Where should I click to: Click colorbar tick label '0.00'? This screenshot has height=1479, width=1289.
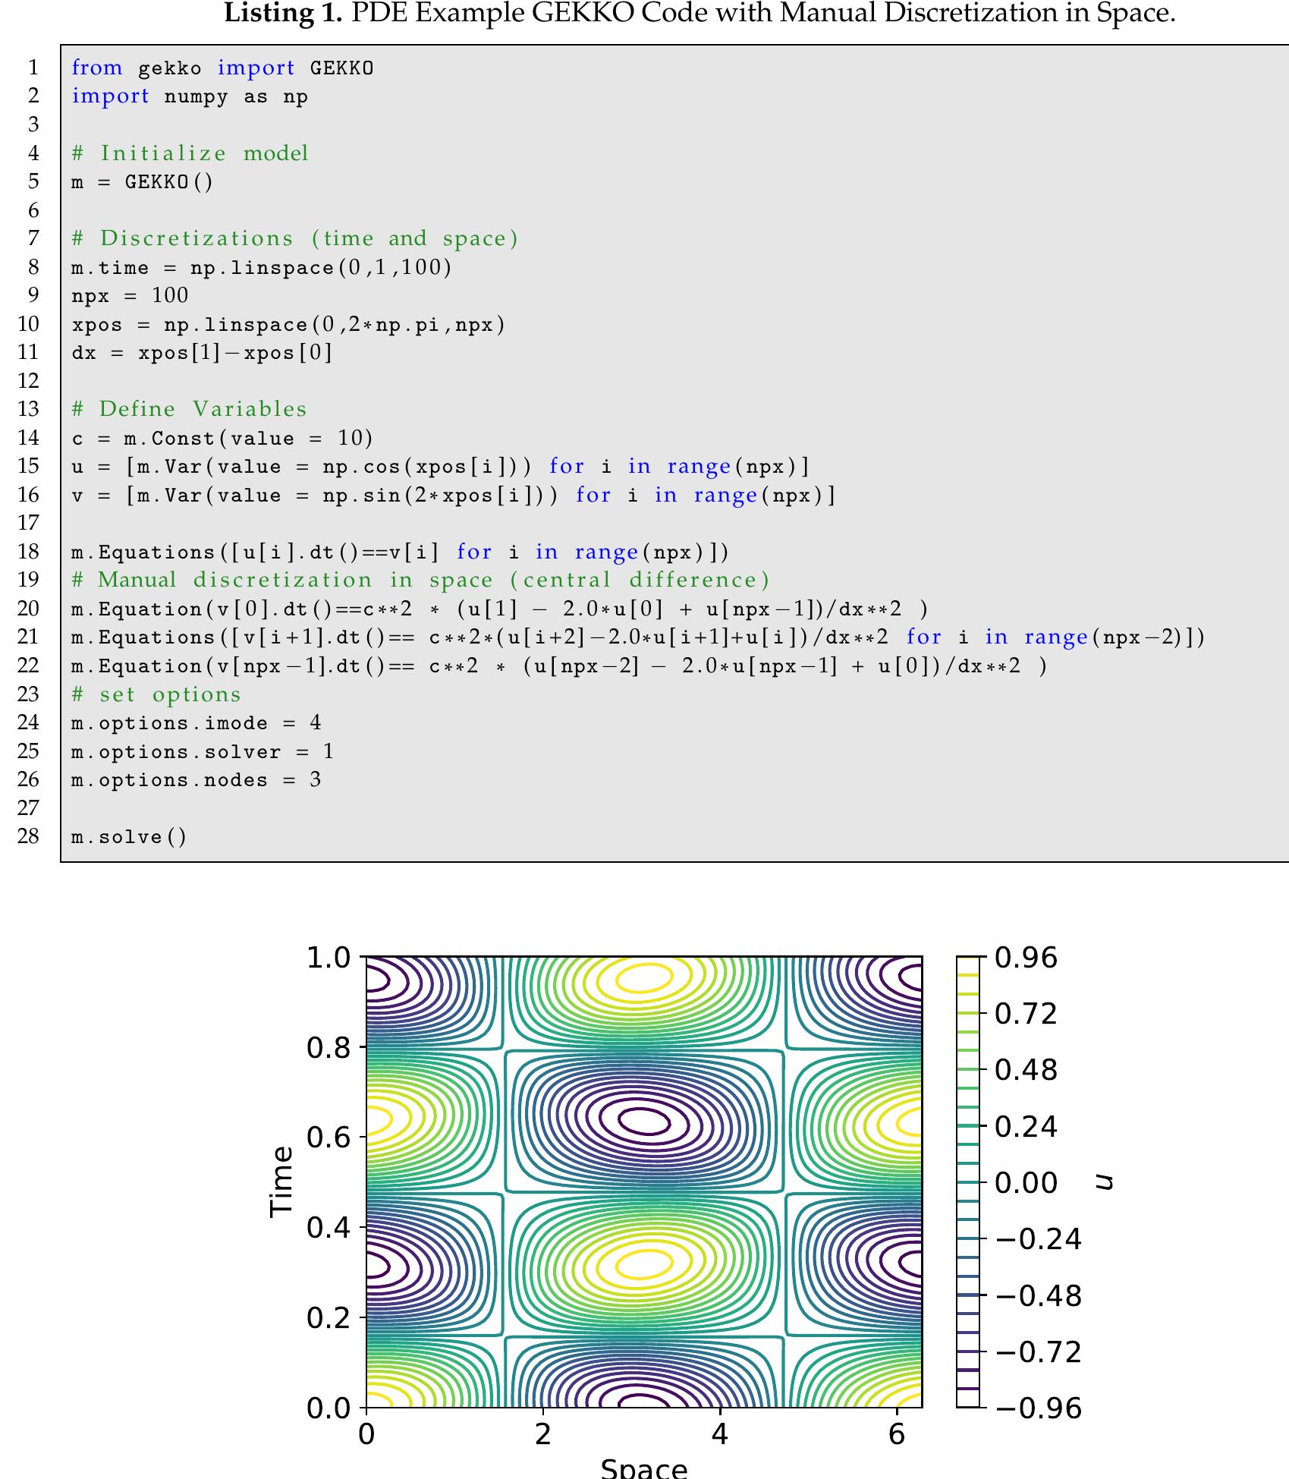click(x=1026, y=1182)
